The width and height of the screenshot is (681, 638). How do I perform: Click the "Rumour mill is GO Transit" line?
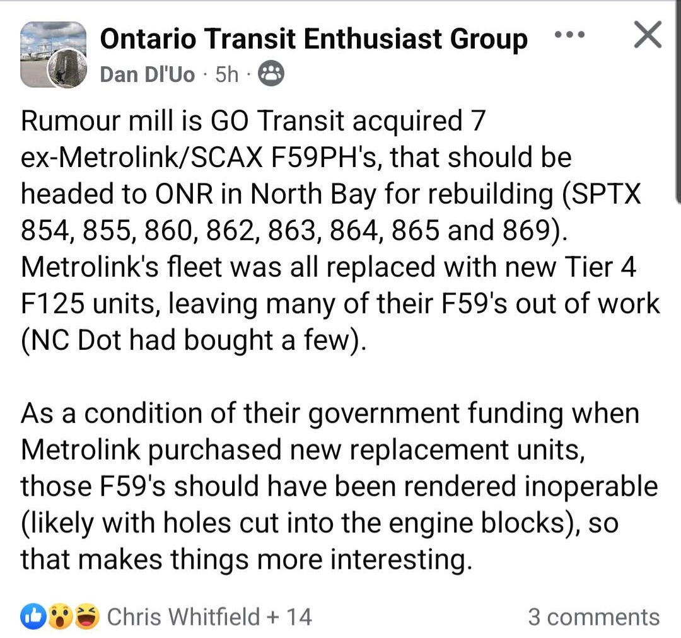click(x=253, y=121)
